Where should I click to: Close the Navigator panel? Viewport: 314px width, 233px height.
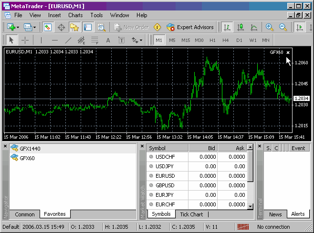(5, 146)
